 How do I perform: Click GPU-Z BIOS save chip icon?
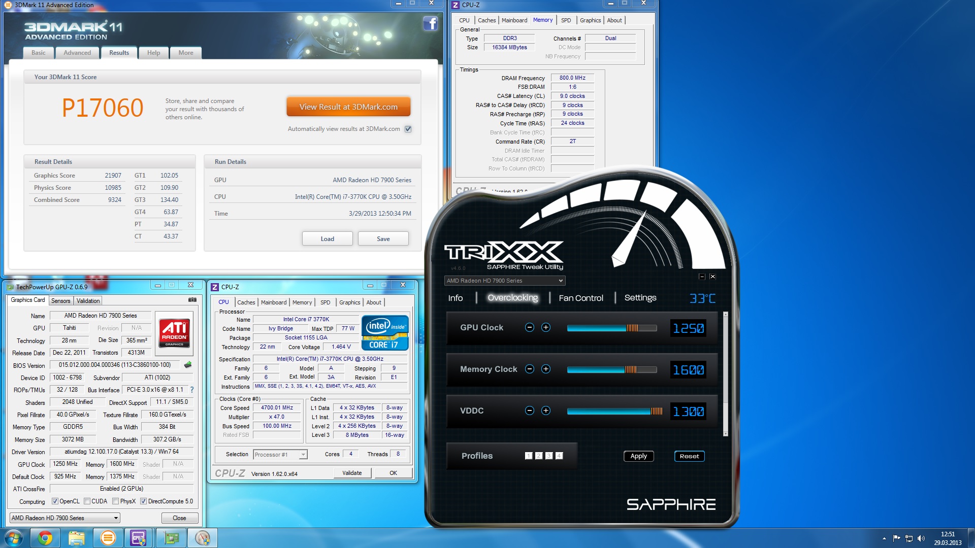pos(188,365)
